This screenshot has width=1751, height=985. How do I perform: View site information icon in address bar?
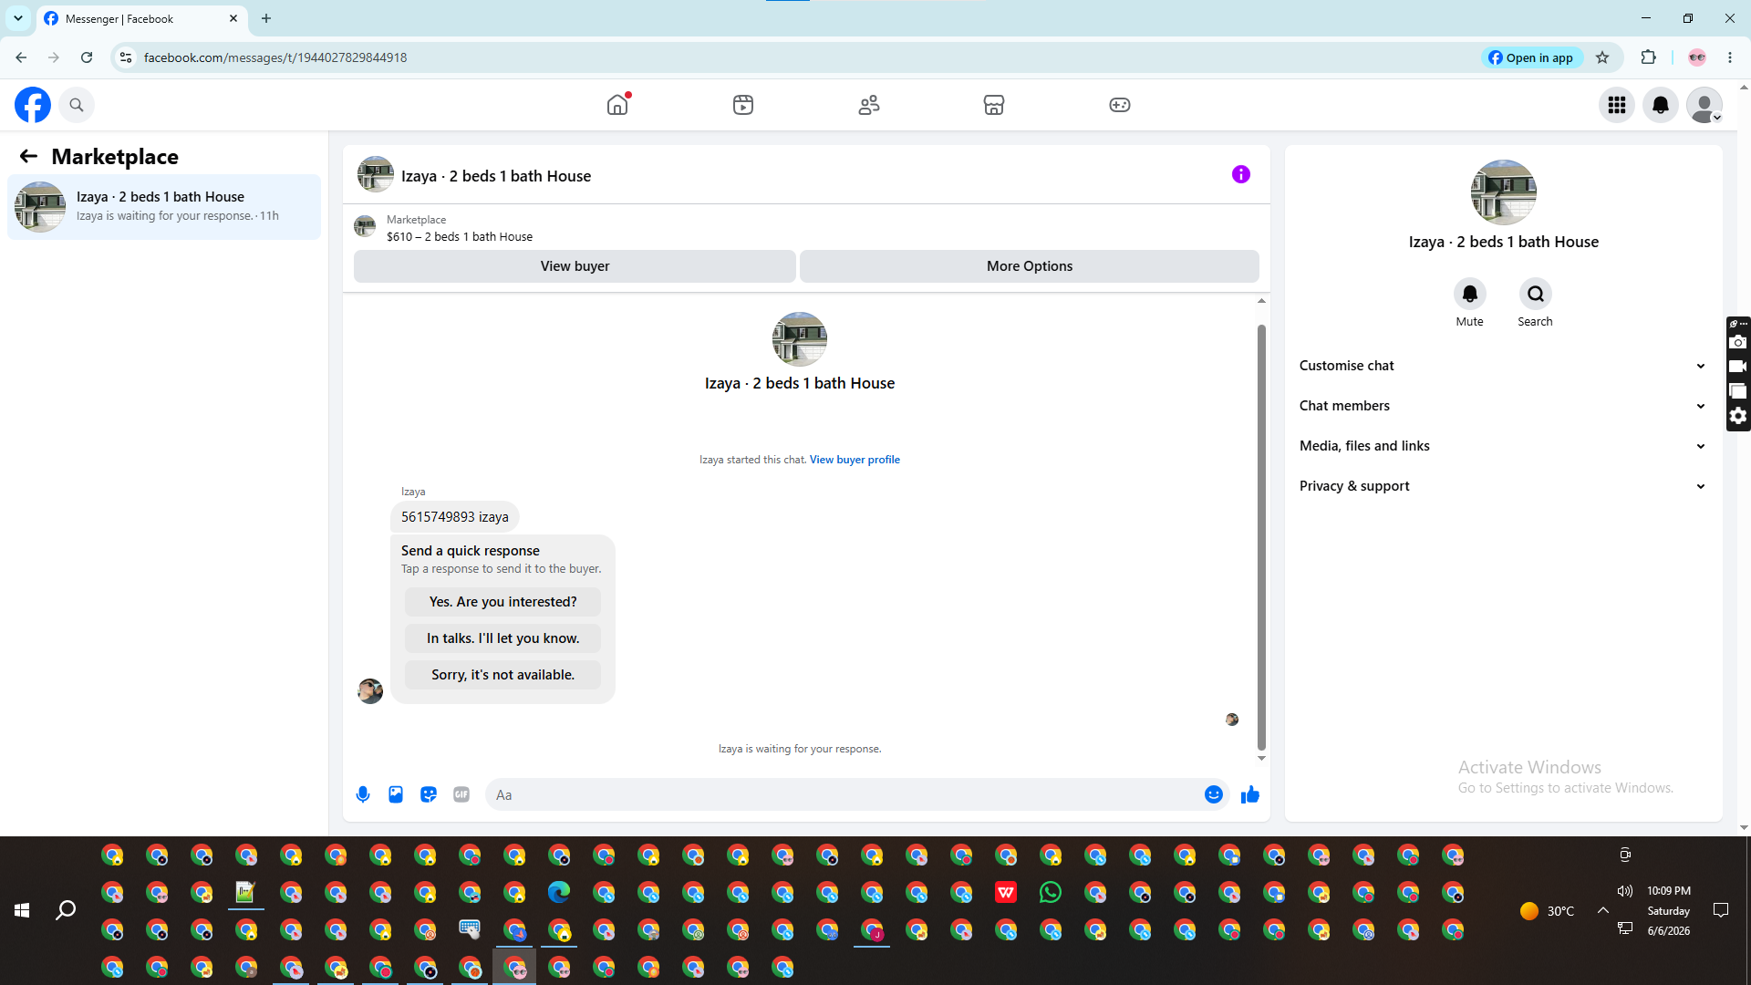(x=126, y=57)
